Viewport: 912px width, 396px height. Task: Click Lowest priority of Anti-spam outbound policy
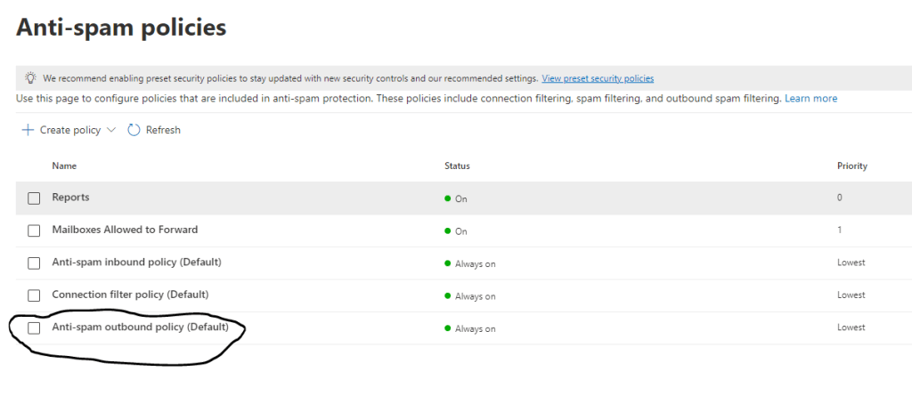851,328
